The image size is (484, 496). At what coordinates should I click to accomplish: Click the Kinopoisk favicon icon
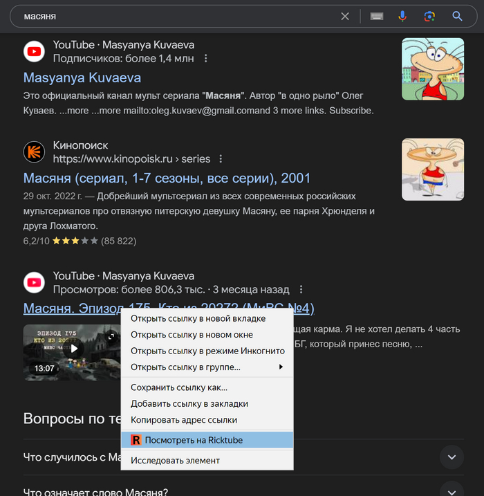click(x=34, y=151)
